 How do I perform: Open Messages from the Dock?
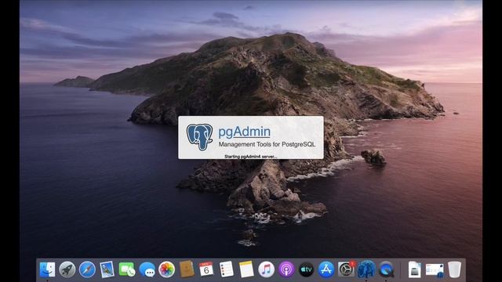[x=147, y=269]
